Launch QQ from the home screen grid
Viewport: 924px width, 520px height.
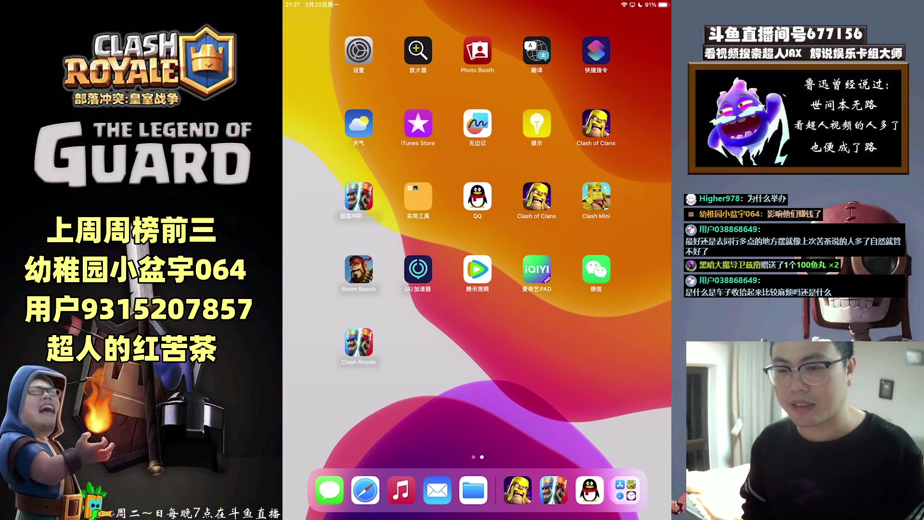[477, 196]
